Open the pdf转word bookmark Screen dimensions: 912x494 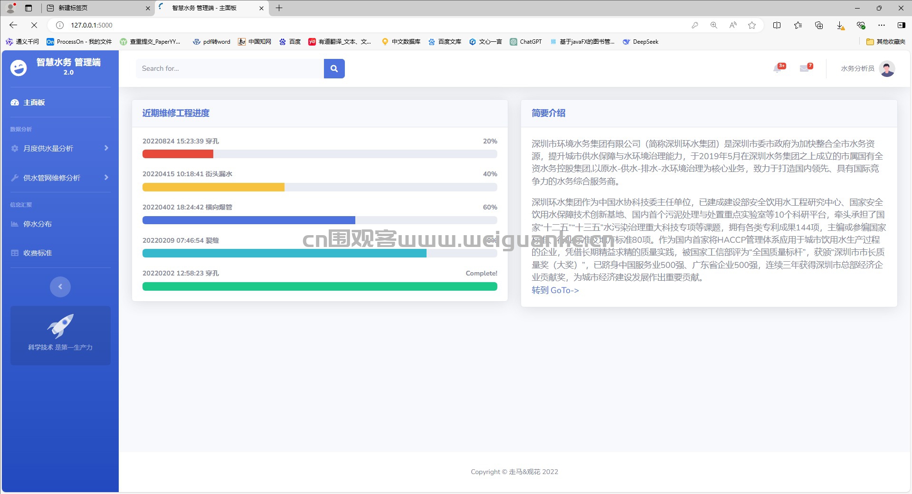pyautogui.click(x=211, y=42)
